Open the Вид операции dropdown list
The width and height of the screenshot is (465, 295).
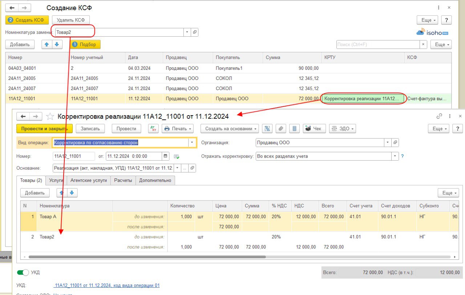point(193,142)
